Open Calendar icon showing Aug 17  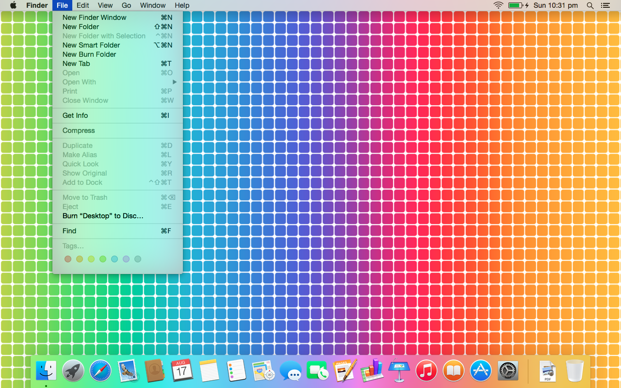[x=181, y=372]
